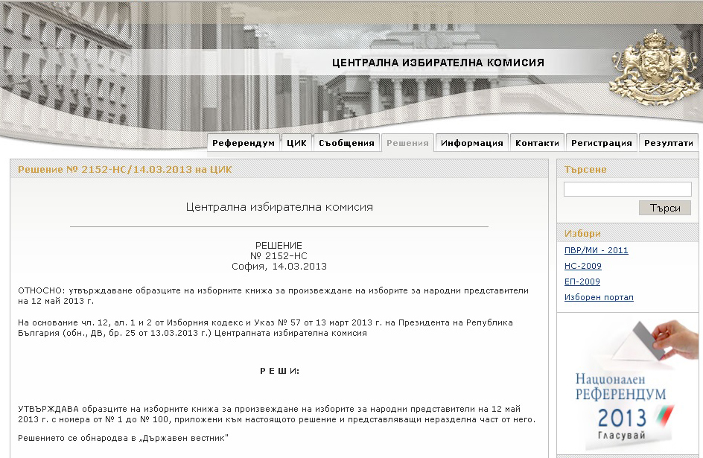Select the Решения tab

tap(407, 143)
